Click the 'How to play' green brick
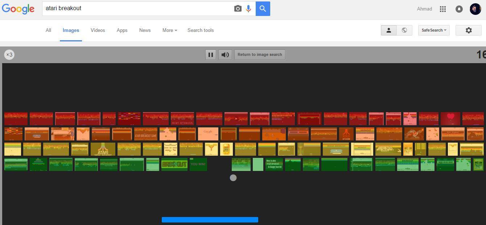Image resolution: width=486 pixels, height=225 pixels. pos(274,164)
